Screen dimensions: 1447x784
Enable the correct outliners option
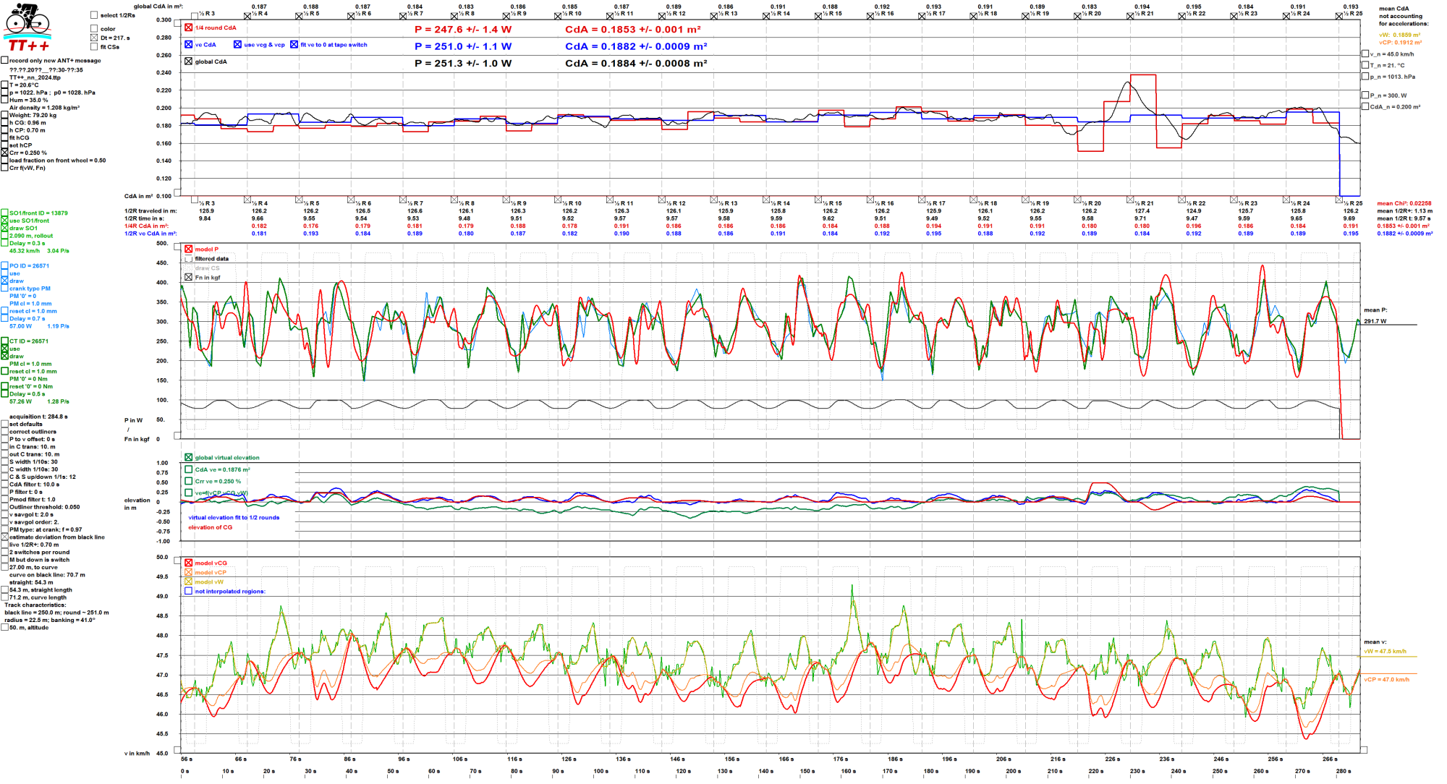click(4, 432)
